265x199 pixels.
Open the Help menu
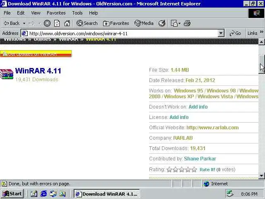(94, 13)
